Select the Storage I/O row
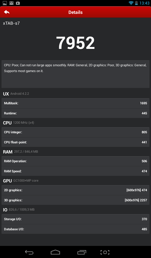The height and width of the screenshot is (258, 151). [x=75, y=219]
